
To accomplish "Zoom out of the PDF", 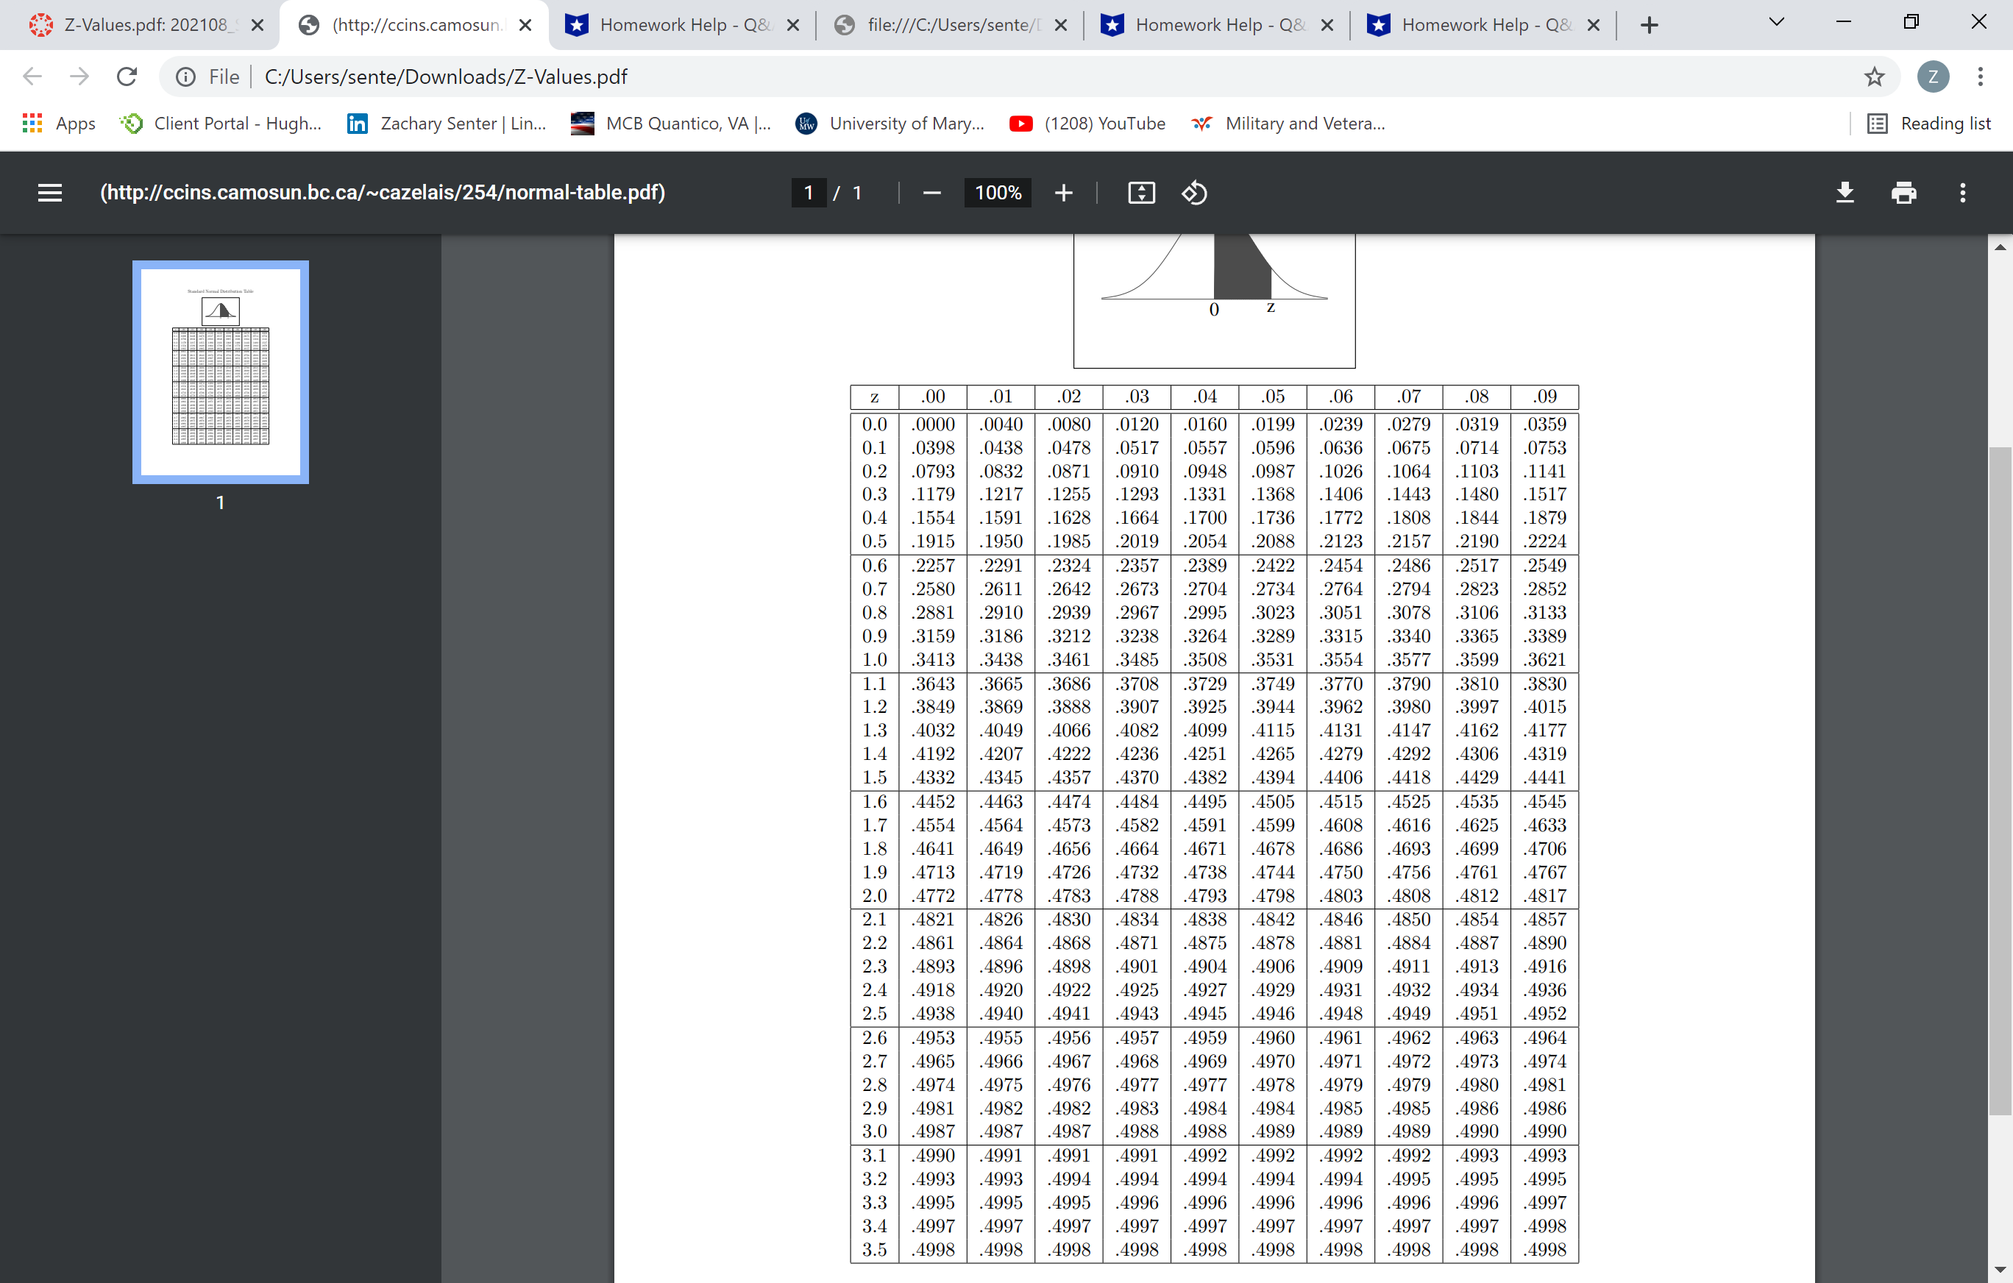I will [931, 192].
